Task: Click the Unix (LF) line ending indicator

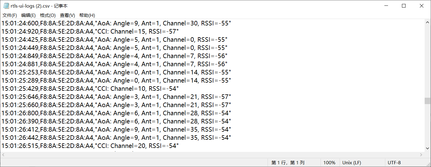Action: click(352, 163)
